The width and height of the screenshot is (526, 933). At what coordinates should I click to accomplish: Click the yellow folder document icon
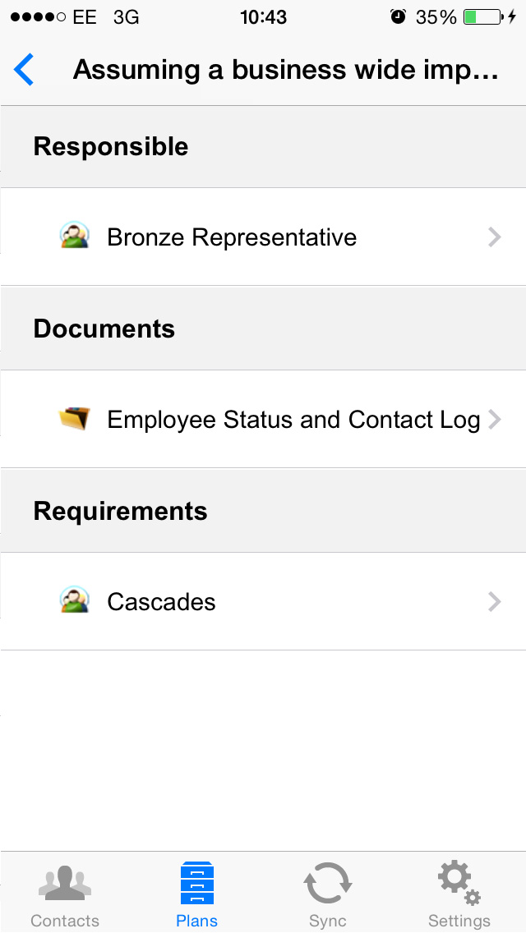pos(75,419)
